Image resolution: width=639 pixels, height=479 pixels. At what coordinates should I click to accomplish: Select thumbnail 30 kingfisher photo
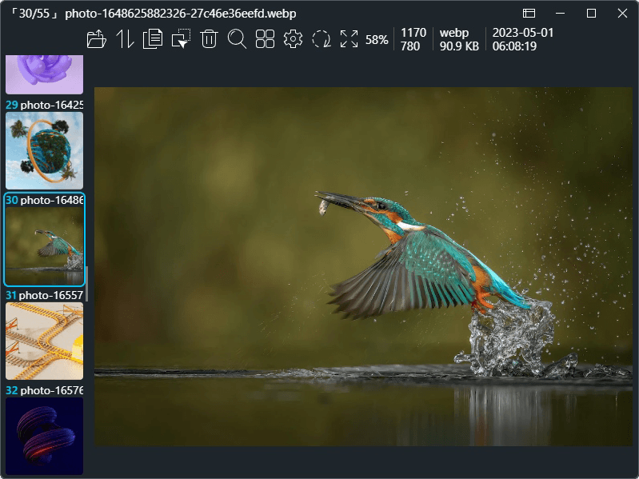[44, 245]
